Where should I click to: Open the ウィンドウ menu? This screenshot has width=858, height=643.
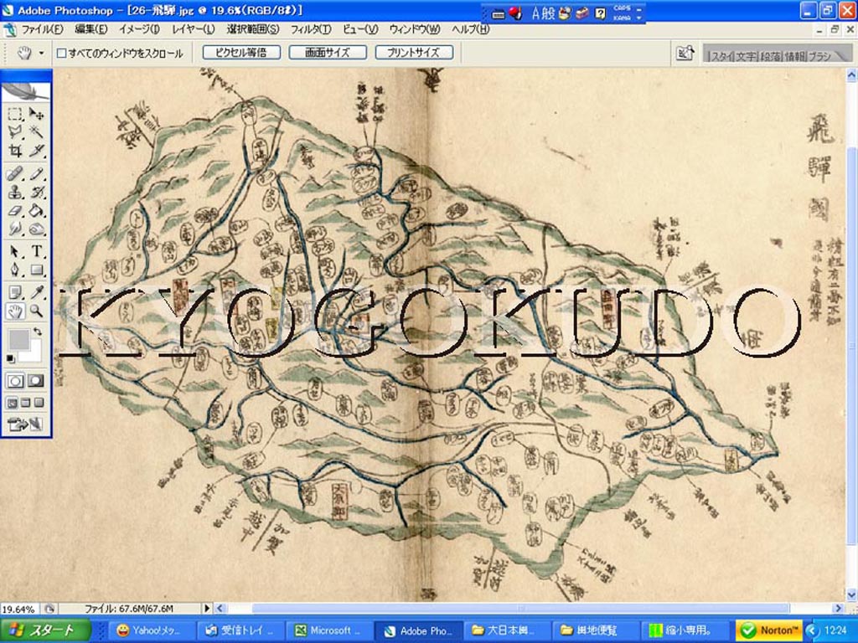(x=415, y=29)
